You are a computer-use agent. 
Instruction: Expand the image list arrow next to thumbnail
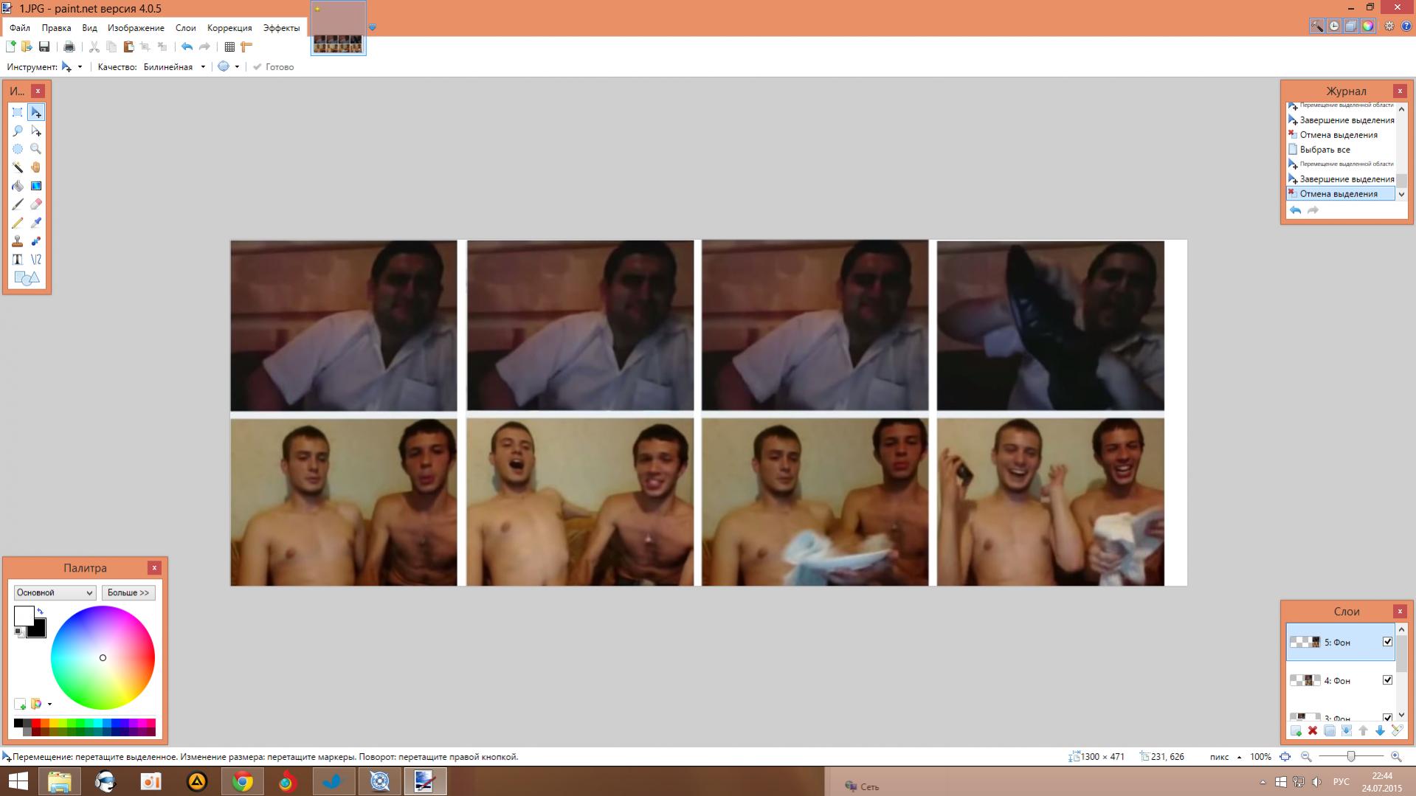(x=373, y=27)
